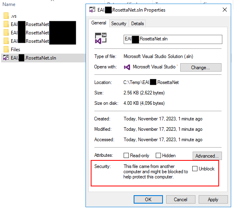The image size is (240, 210).
Task: Confirm with the OK button
Action: coord(148,199)
